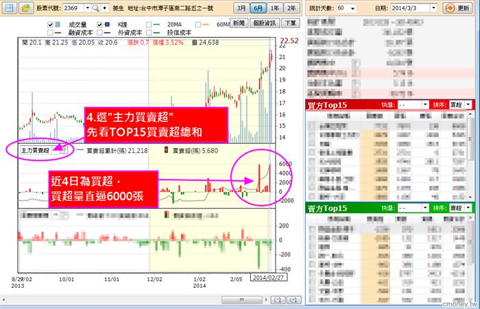Click the 更新 refresh button
480x309 pixels.
coord(458,8)
